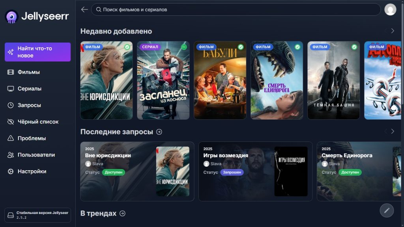Image resolution: width=404 pixels, height=227 pixels.
Task: Click the people icon beside Пользователи
Action: (11, 155)
